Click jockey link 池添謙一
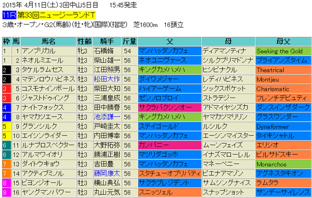Image resolution: width=312 pixels, height=198 pixels. [x=107, y=117]
